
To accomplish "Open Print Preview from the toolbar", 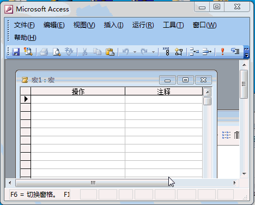I will point(57,52).
